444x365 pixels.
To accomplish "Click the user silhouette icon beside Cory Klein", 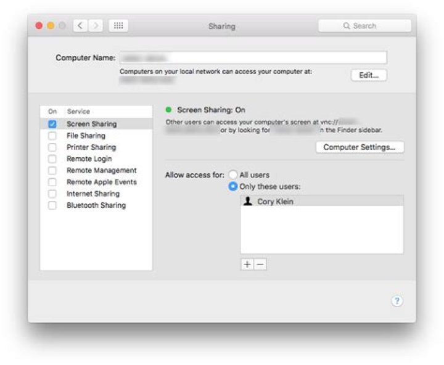I will (x=248, y=201).
